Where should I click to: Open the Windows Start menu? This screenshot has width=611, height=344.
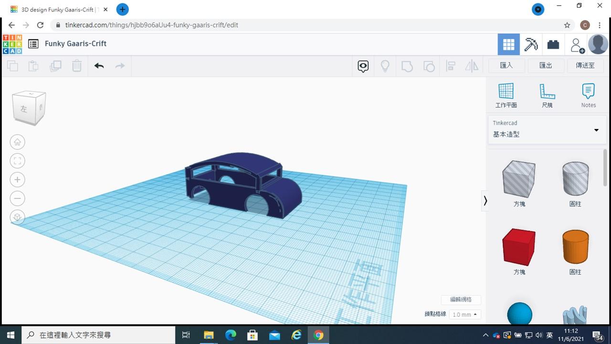point(11,335)
